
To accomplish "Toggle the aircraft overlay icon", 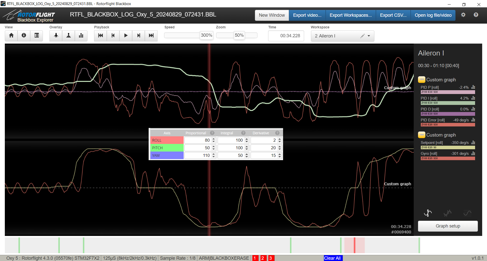I will (56, 35).
